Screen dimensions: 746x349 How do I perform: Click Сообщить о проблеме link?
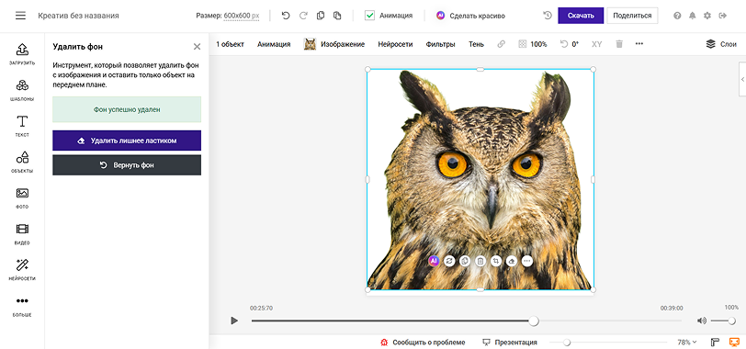423,343
